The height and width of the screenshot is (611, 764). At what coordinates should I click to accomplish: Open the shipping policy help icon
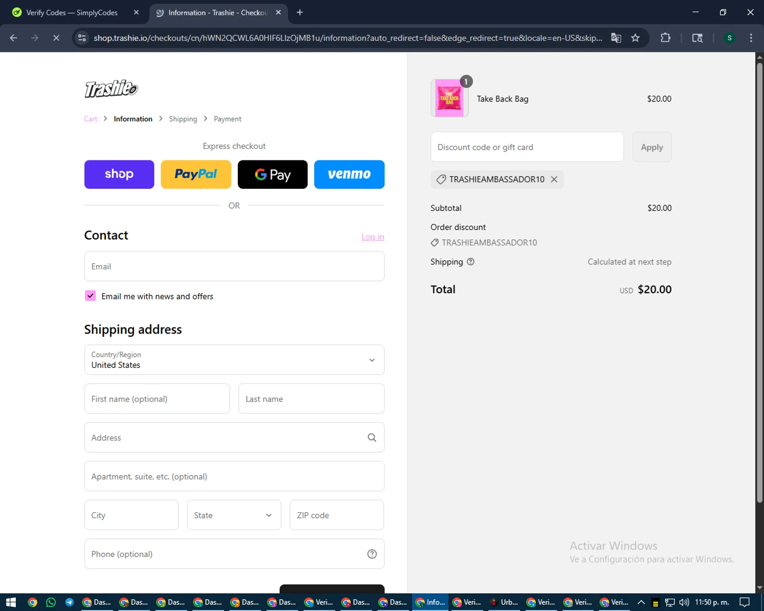click(x=471, y=262)
